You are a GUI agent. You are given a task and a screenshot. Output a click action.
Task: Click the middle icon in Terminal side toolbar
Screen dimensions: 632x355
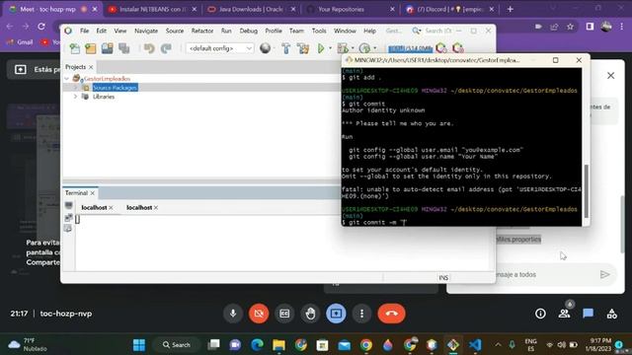68,218
